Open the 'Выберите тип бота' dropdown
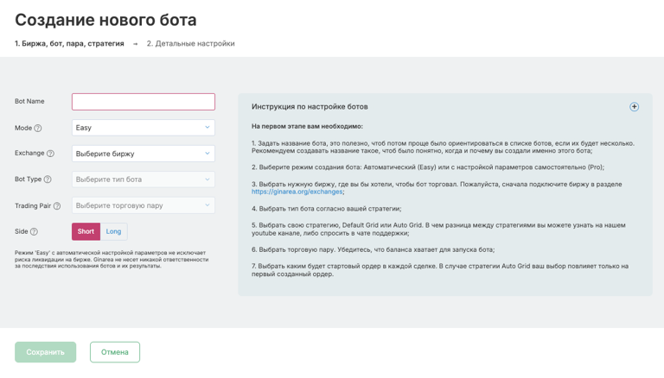The width and height of the screenshot is (664, 378). click(144, 180)
